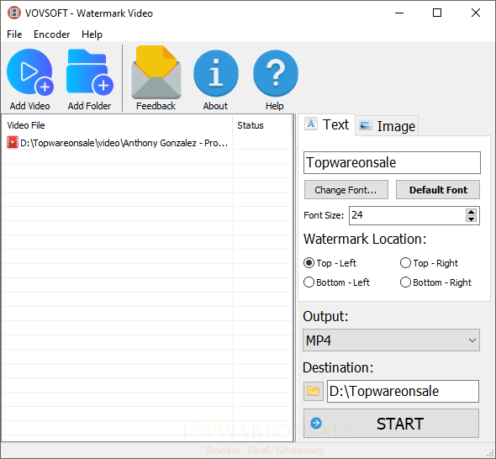The height and width of the screenshot is (459, 496).
Task: Open the About info icon
Action: 216,73
